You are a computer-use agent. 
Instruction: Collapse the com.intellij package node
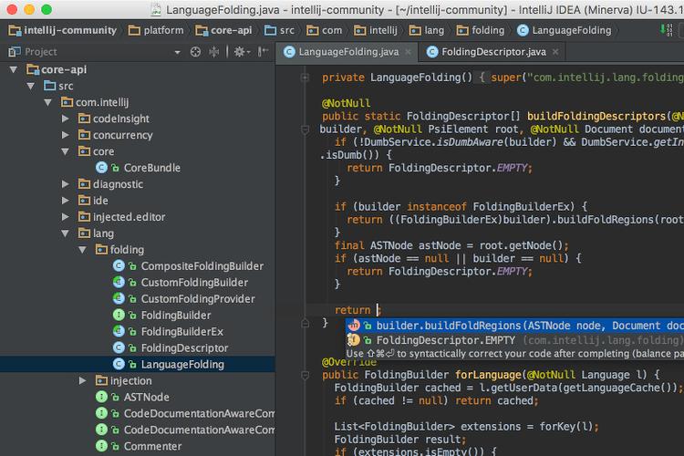(48, 102)
